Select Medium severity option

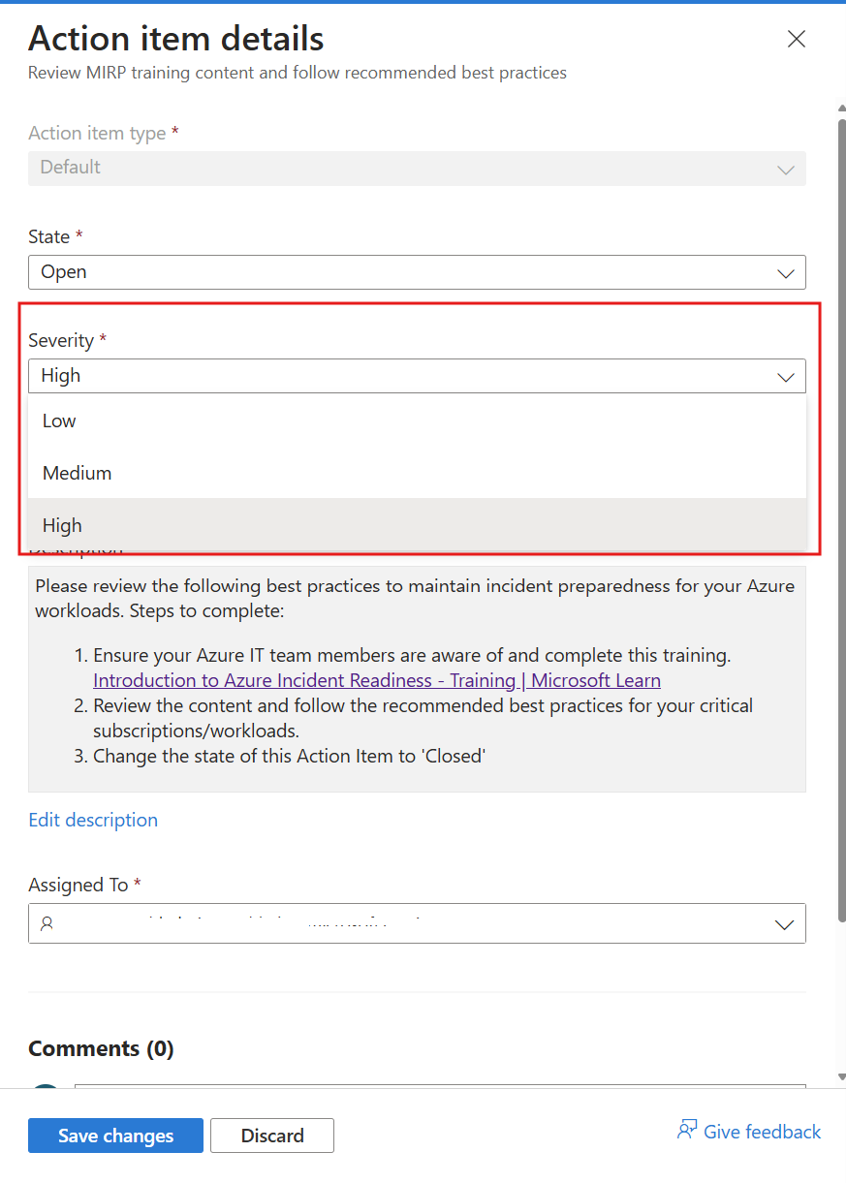(417, 473)
